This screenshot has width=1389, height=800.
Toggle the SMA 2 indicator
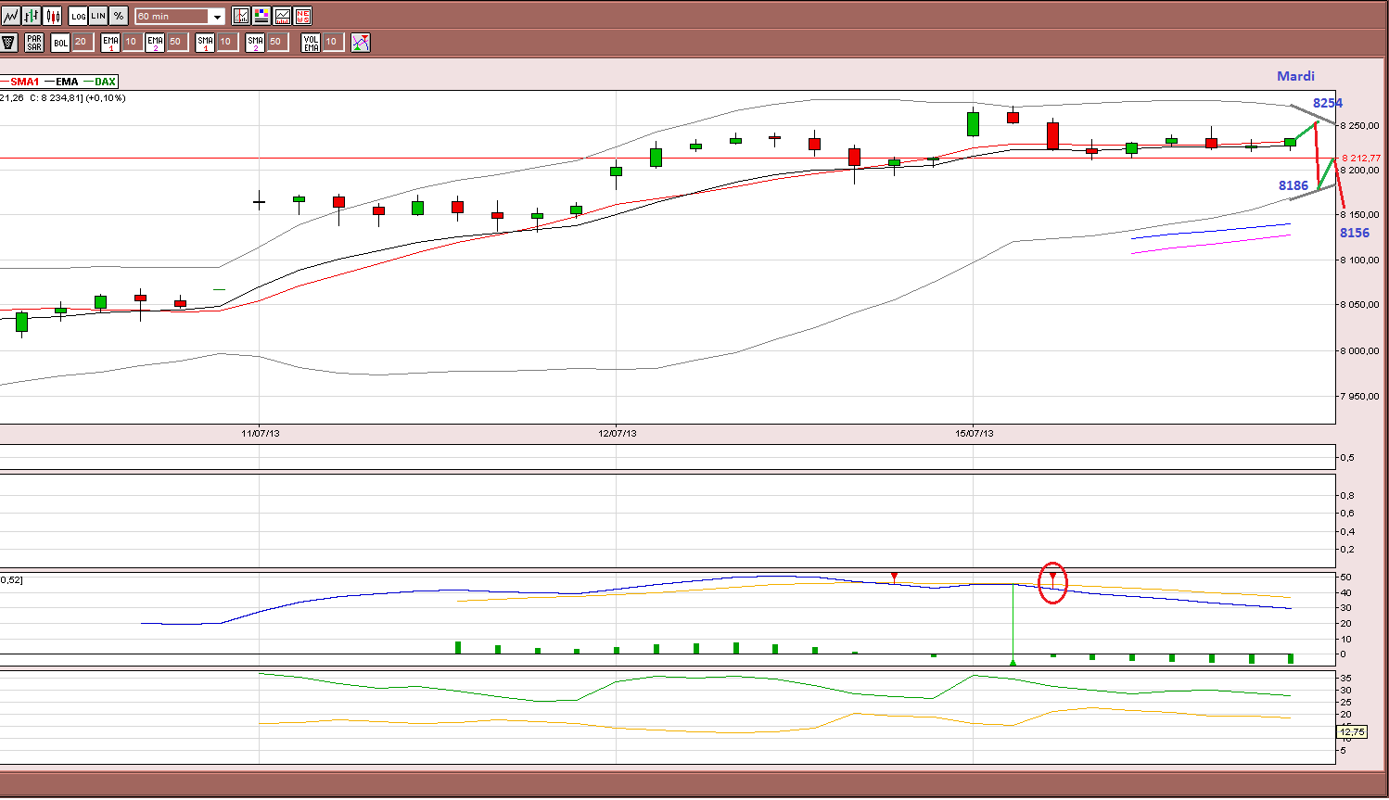(x=255, y=42)
